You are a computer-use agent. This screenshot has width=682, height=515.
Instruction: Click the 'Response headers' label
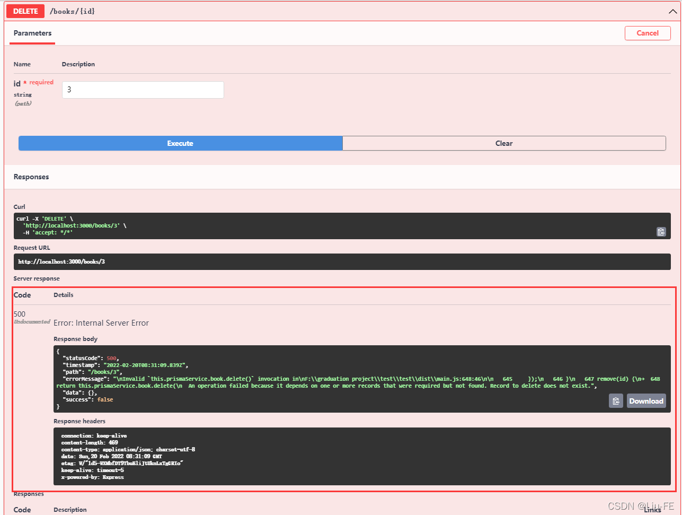(x=79, y=421)
